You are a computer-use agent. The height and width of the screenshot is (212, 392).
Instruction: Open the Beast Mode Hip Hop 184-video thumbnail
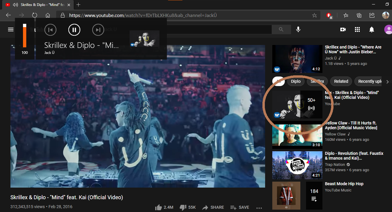297,196
